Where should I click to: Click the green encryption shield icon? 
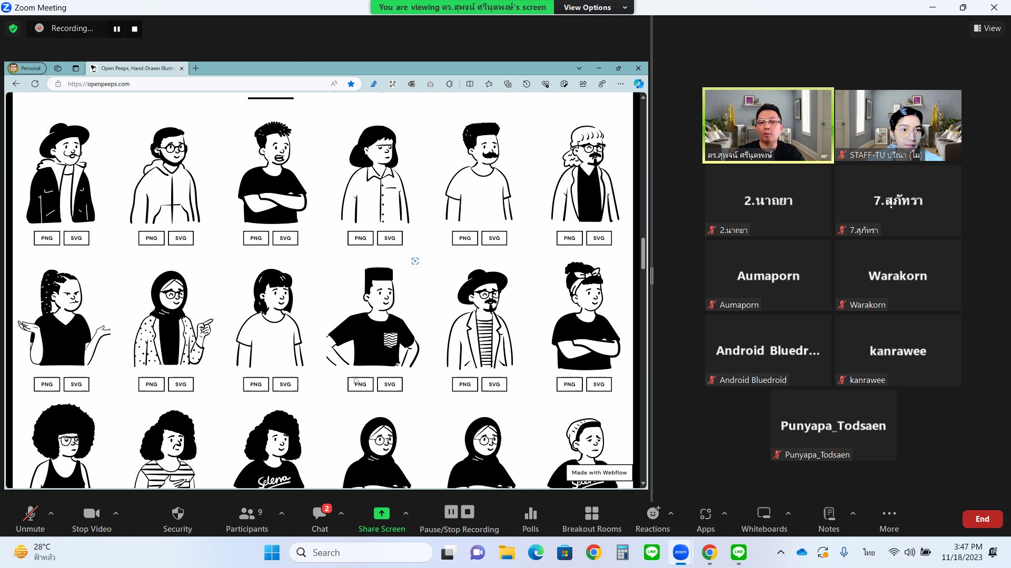13,28
